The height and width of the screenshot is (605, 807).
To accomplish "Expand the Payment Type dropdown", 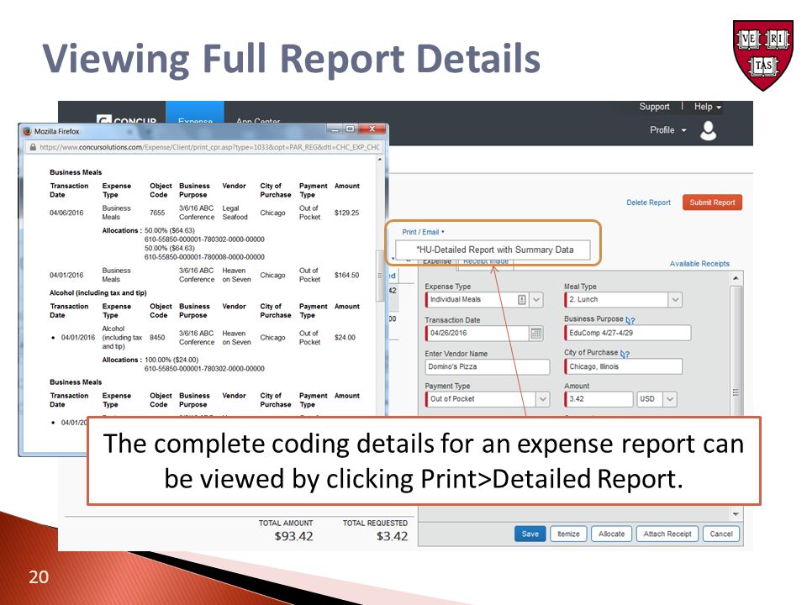I will click(x=542, y=398).
